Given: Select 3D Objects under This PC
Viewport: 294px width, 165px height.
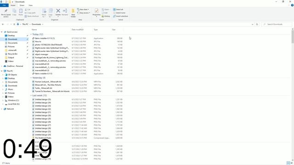Looking at the screenshot, I should point(12,75).
